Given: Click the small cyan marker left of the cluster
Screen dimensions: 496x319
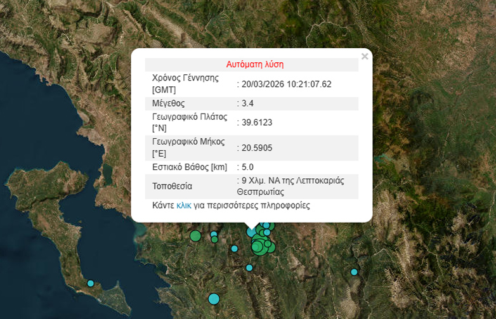Looking at the screenshot, I should click(x=234, y=249).
